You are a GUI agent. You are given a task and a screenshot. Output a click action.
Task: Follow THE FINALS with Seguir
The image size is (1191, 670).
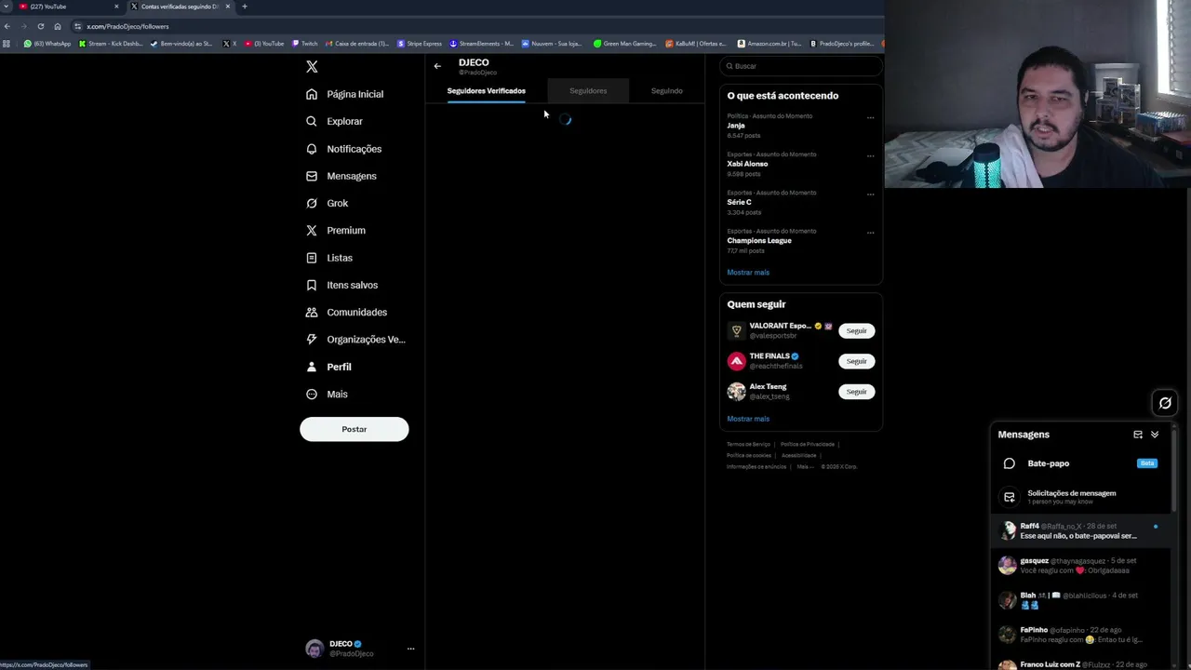click(856, 361)
